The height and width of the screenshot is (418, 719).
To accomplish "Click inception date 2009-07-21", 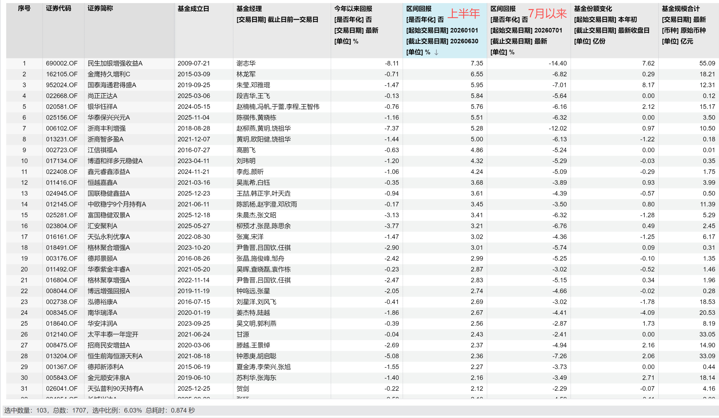I will tap(194, 63).
